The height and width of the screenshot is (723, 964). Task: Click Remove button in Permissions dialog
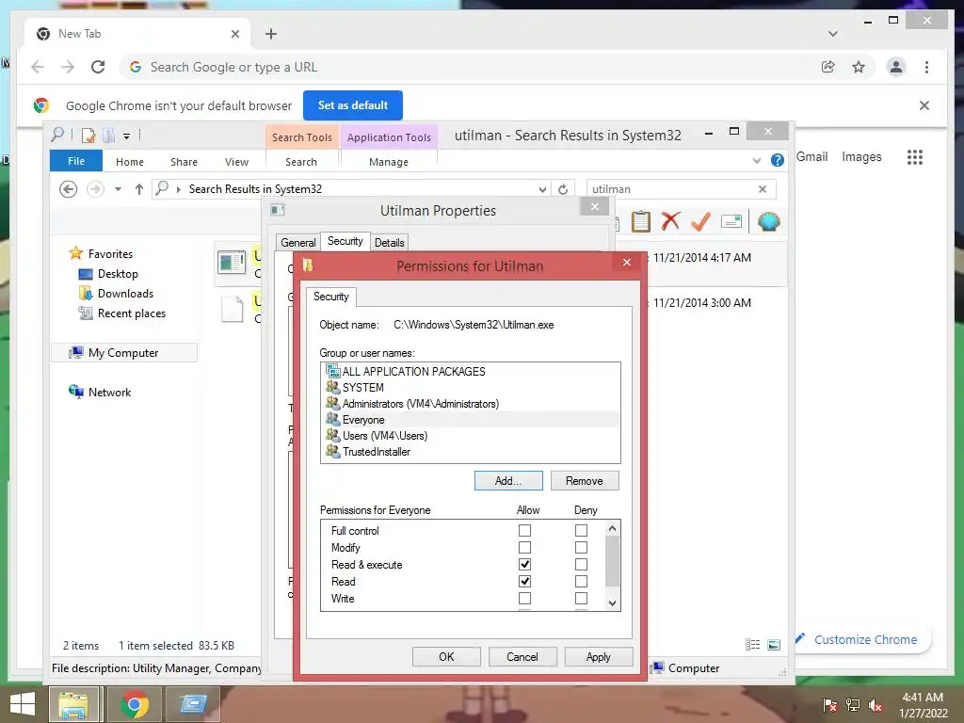pyautogui.click(x=584, y=481)
